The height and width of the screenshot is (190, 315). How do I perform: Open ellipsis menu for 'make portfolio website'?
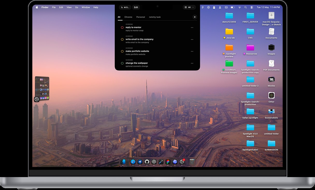192,51
